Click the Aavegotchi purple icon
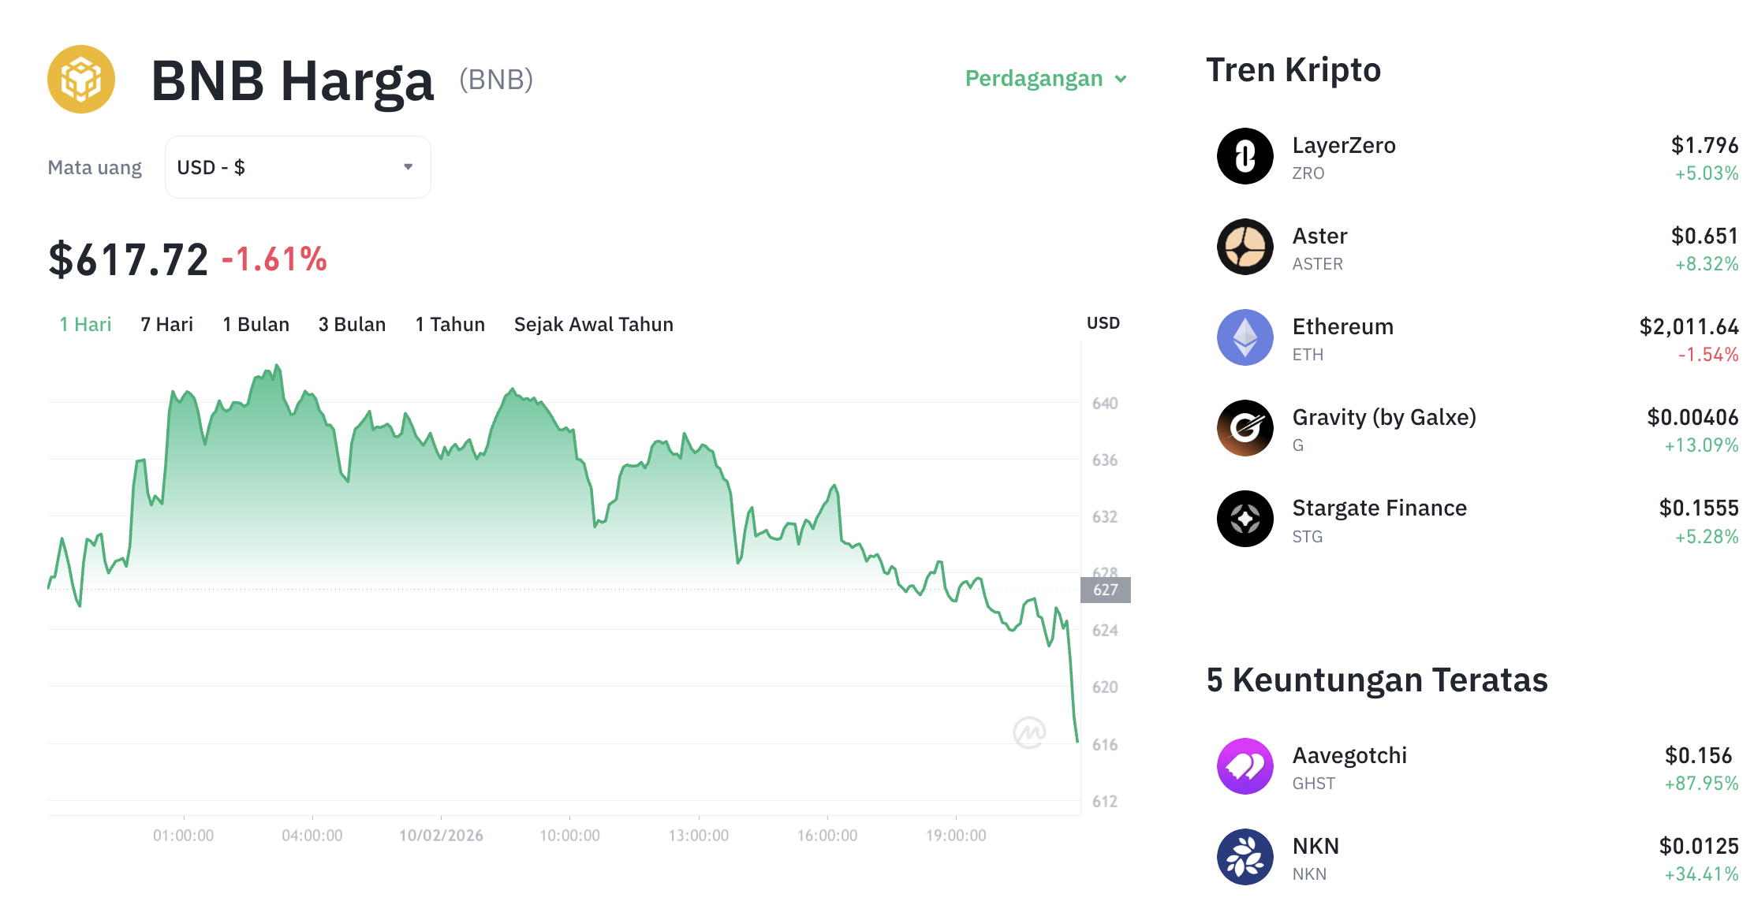This screenshot has height=905, width=1754. [1245, 765]
